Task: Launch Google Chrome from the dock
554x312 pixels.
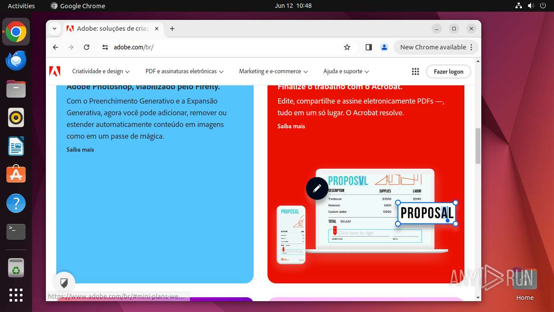Action: [x=16, y=32]
